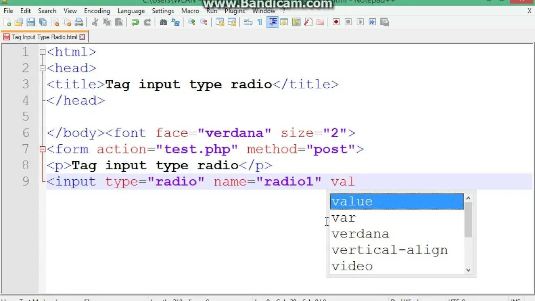Viewport: 535px width, 301px height.
Task: Click the autocomplete list down arrow
Action: [x=468, y=270]
